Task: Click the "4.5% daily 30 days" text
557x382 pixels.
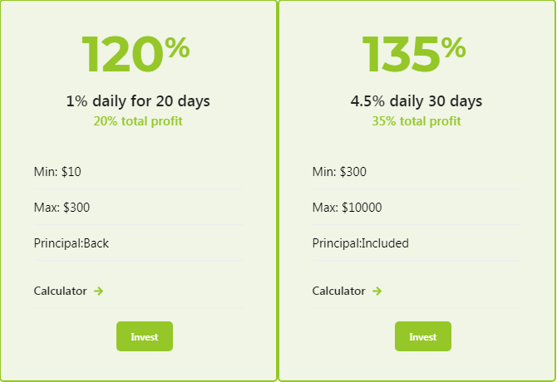Action: (417, 101)
